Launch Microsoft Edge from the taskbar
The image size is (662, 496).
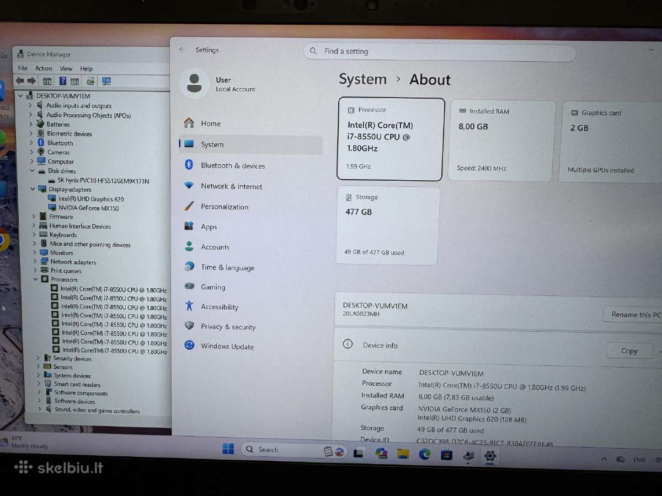(x=424, y=454)
